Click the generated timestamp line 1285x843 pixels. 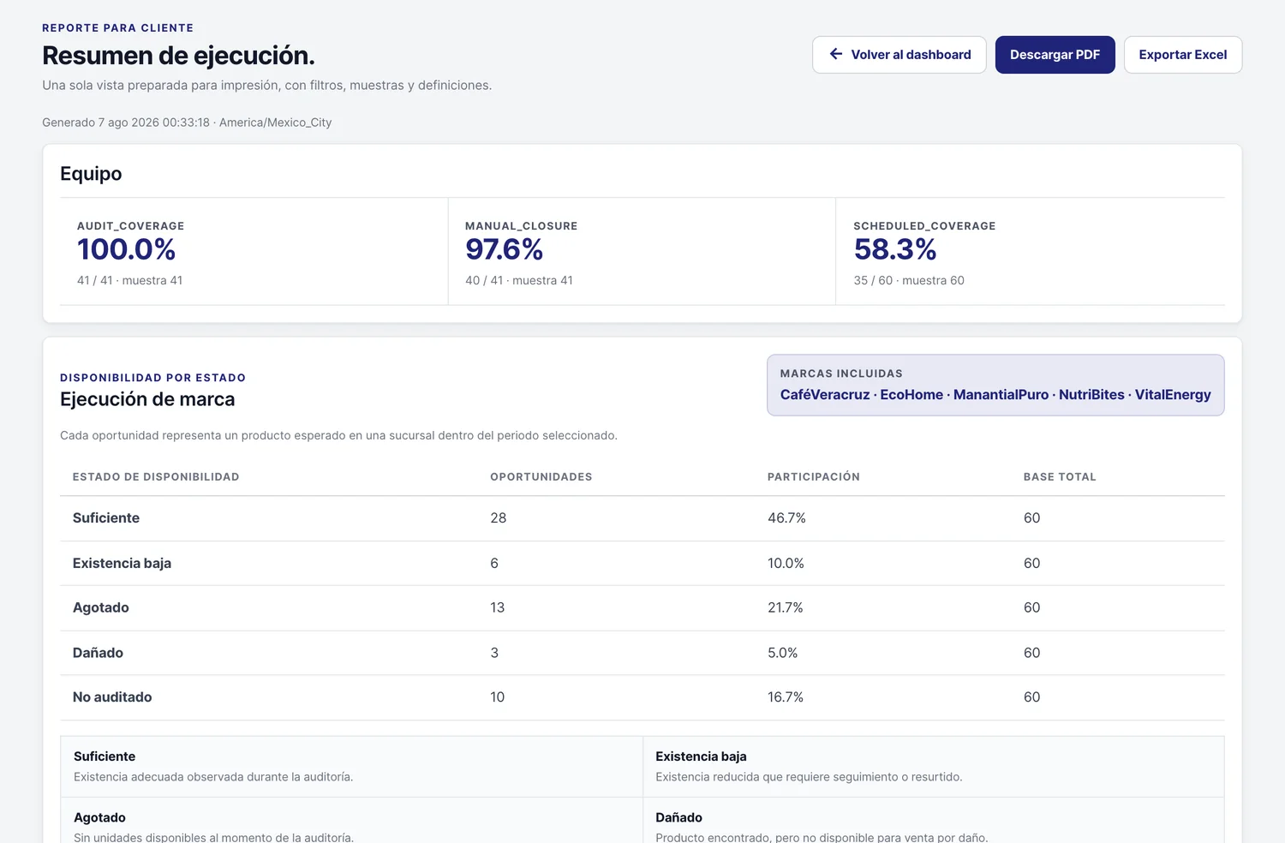187,123
